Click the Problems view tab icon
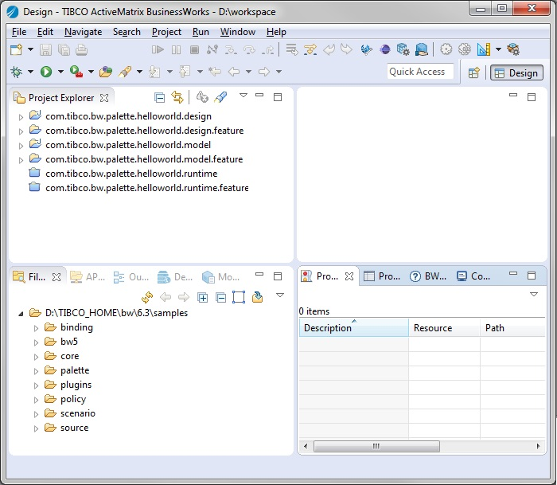This screenshot has height=485, width=557. 306,276
